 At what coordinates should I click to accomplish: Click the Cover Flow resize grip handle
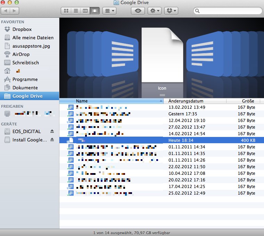(x=162, y=95)
